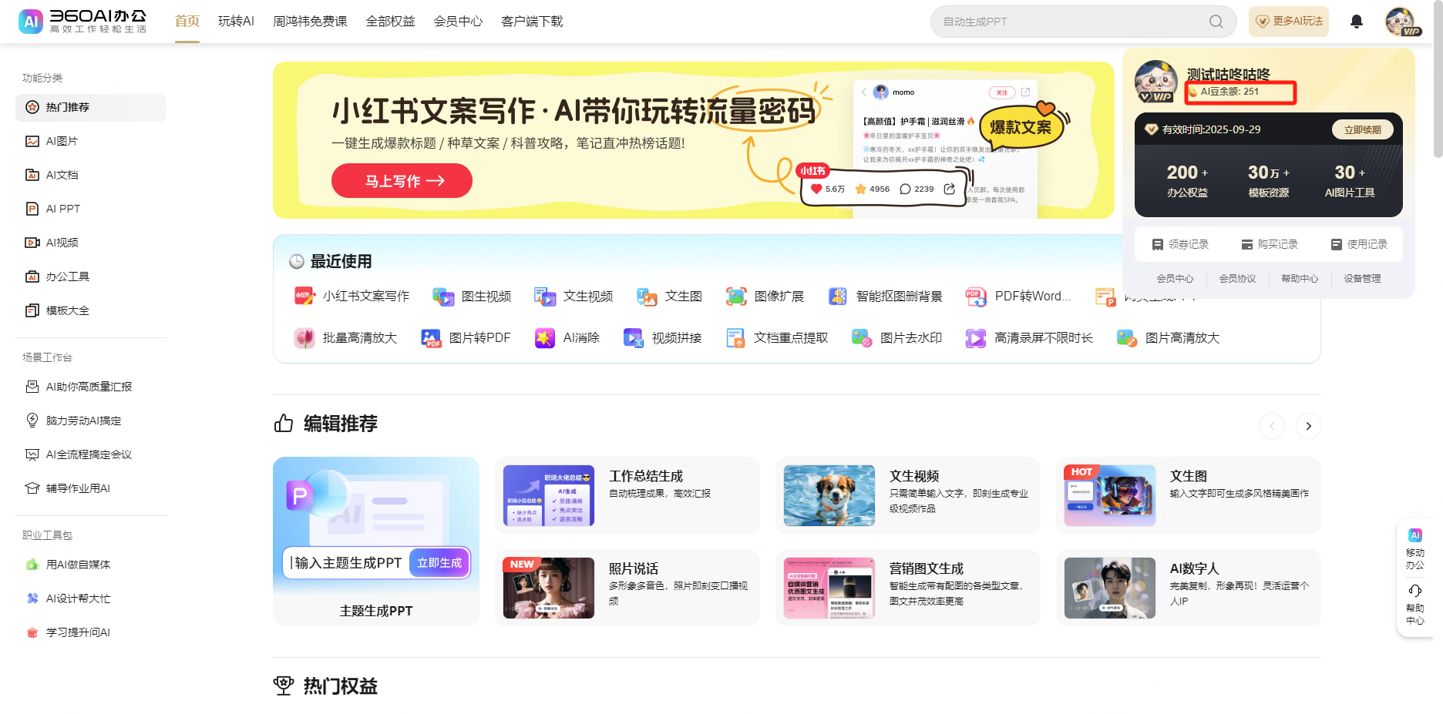Screen dimensions: 1443x714
Task: Open PDF转Word tool icon
Action: pos(977,296)
